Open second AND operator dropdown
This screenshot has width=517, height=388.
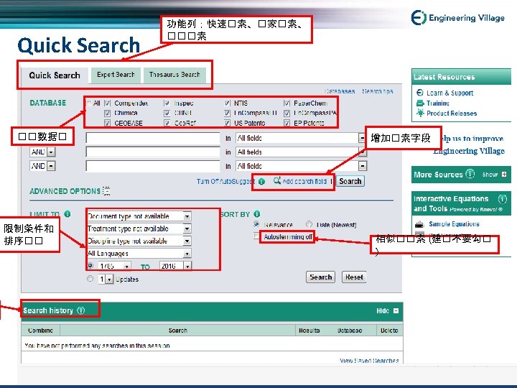(x=51, y=166)
